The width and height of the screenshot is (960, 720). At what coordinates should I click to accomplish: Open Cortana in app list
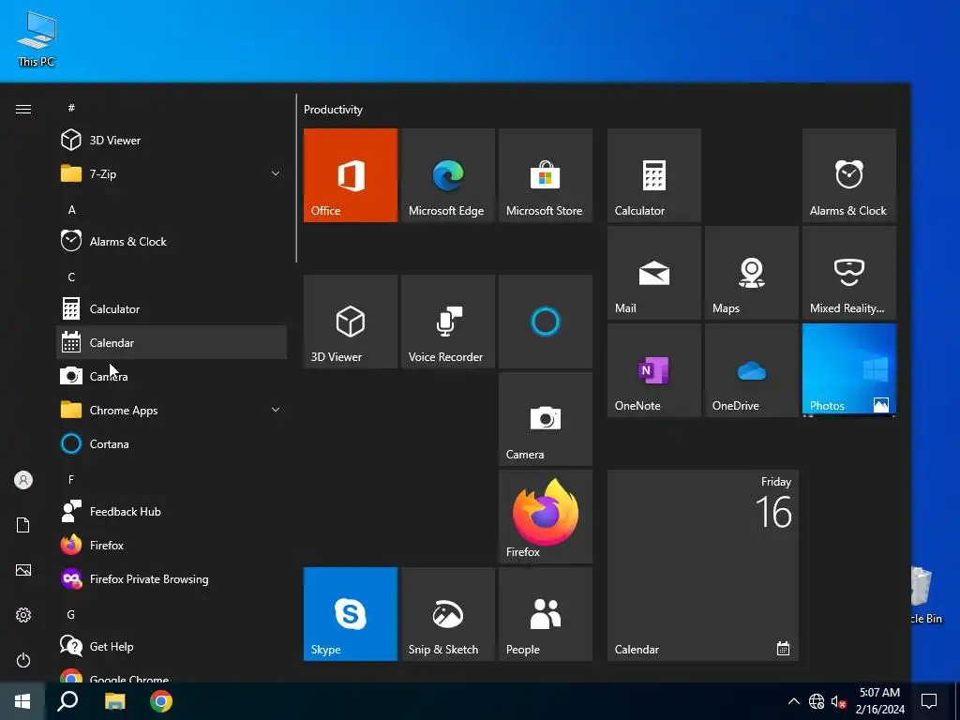coord(172,443)
